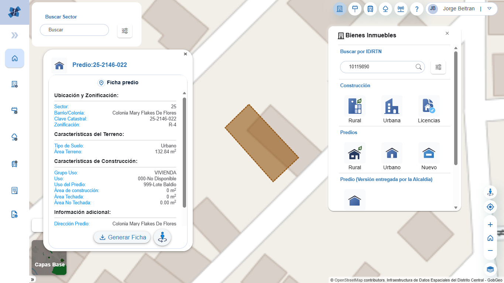Toggle the locate-me target button on map
This screenshot has width=504, height=283.
490,207
